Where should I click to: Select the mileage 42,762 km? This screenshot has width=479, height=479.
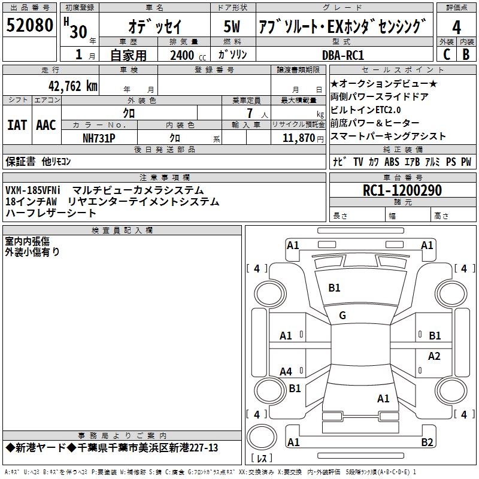click(72, 86)
